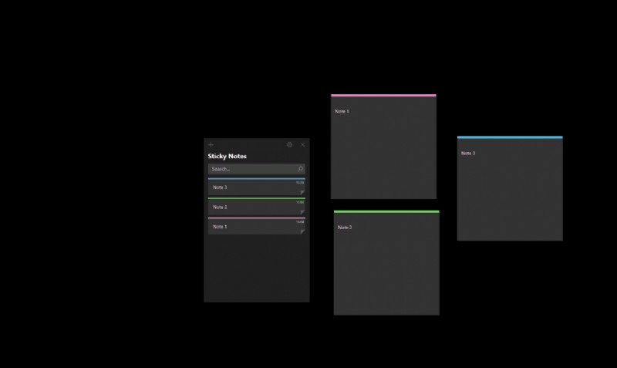Click the search magnifier icon
Screen dimensions: 617x368
(x=300, y=169)
